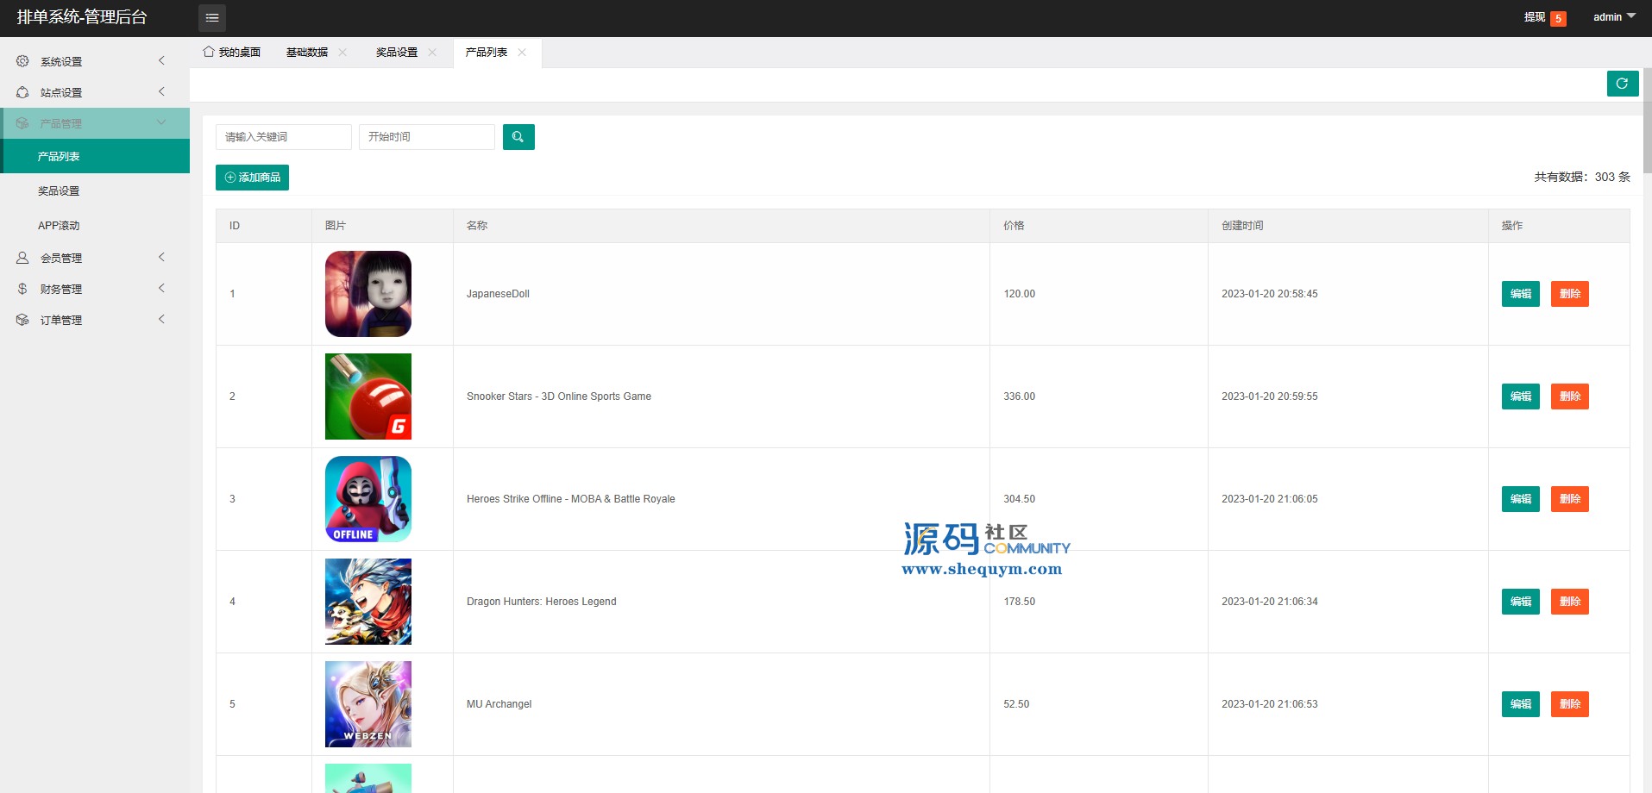The image size is (1652, 793).
Task: Click the MU Archangel product thumbnail
Action: click(x=368, y=704)
